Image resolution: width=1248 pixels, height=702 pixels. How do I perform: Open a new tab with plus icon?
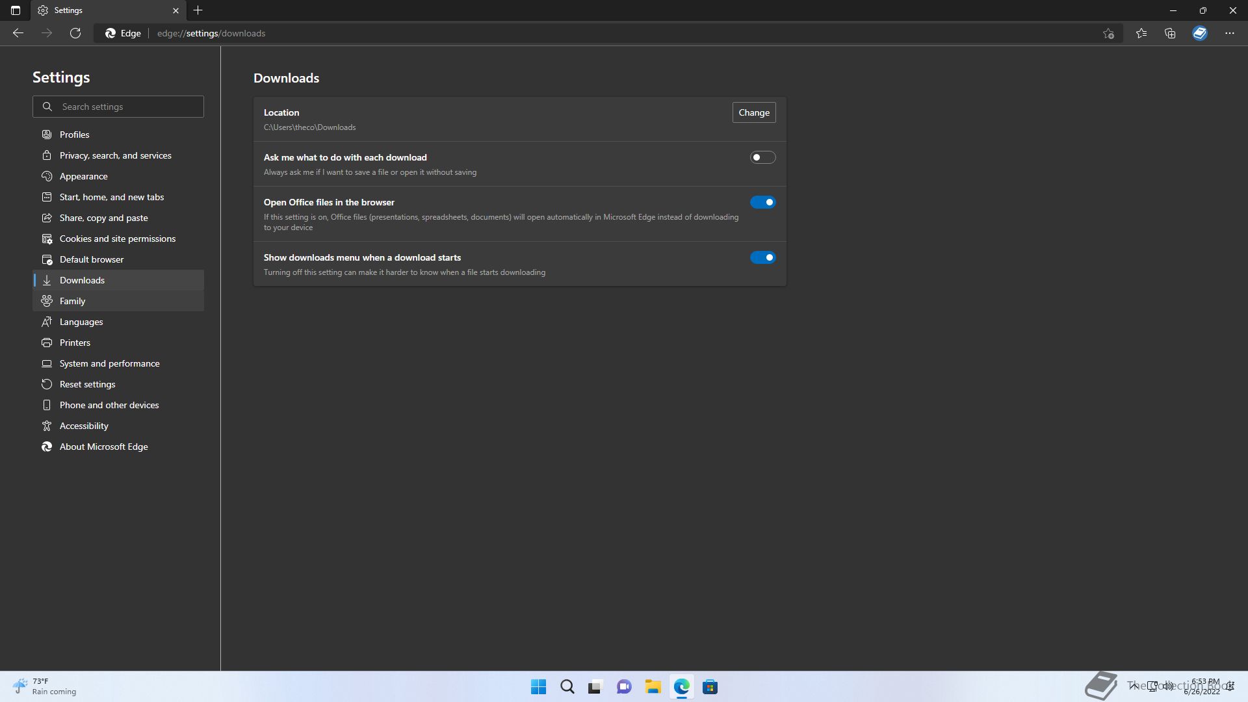pos(198,10)
